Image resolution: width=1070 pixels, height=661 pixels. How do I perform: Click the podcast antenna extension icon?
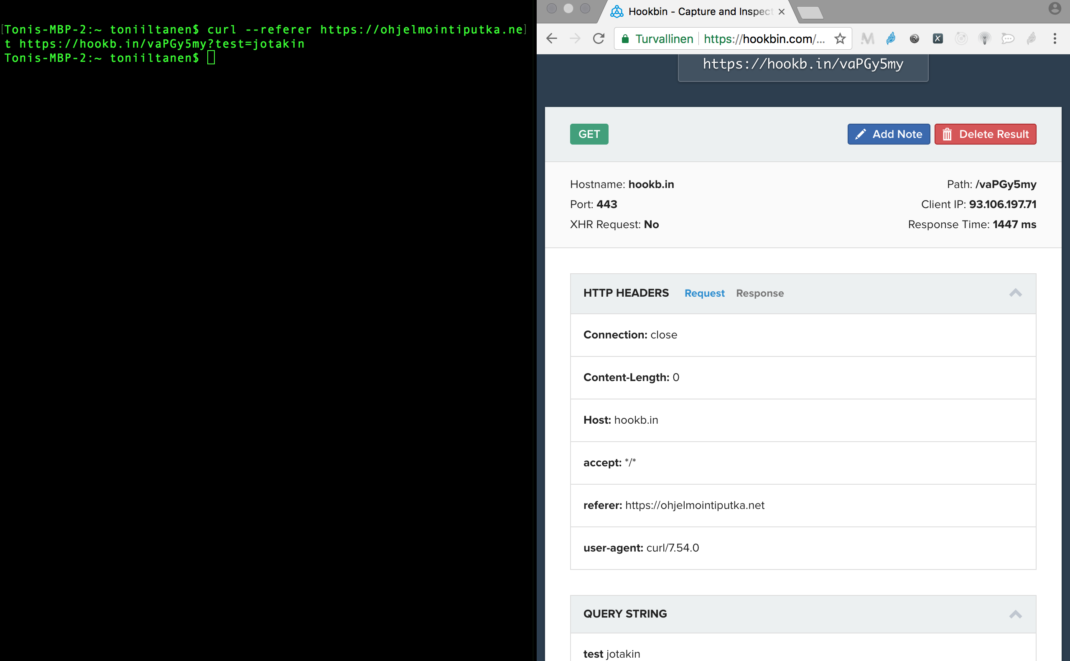(984, 39)
